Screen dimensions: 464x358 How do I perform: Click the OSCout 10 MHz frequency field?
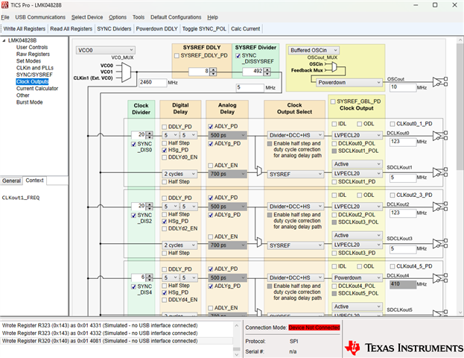[403, 87]
